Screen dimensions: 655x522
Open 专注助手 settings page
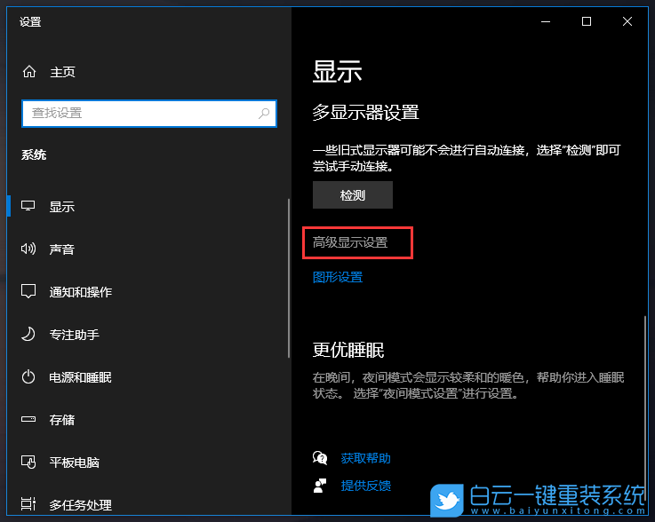point(75,335)
